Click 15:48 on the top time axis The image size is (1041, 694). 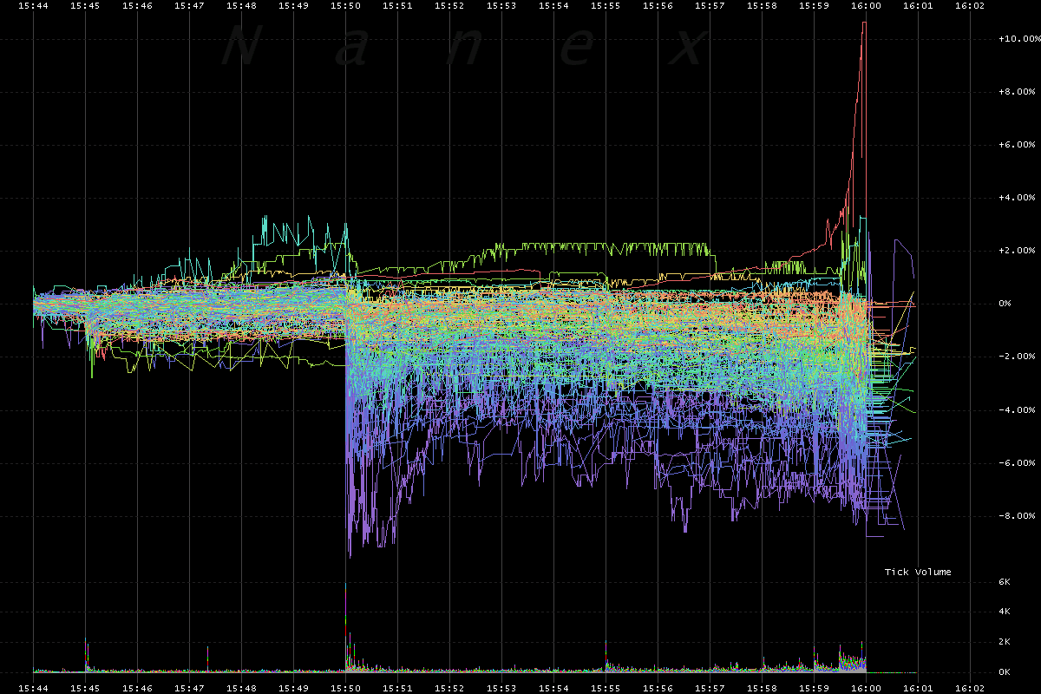click(x=241, y=5)
